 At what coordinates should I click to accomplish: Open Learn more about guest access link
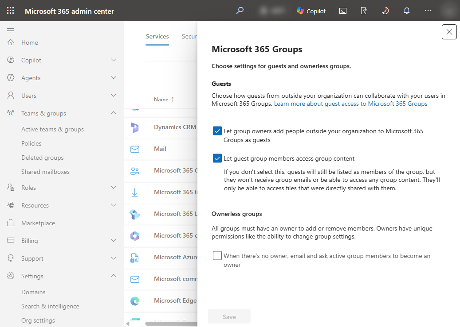tap(350, 104)
